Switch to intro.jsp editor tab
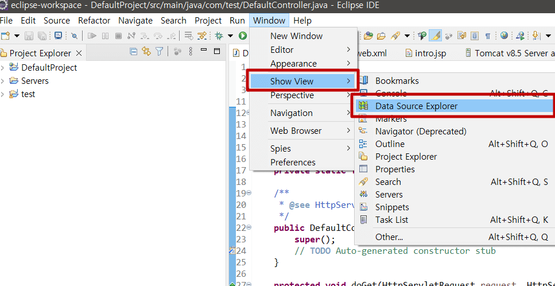 pos(426,53)
